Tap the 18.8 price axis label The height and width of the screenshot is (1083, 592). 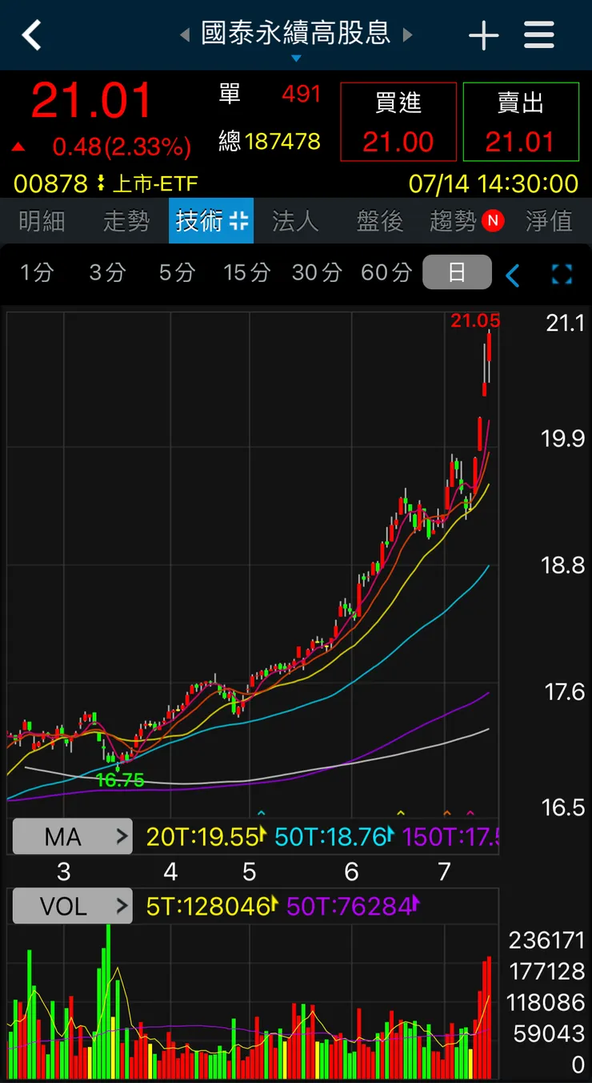click(x=562, y=566)
